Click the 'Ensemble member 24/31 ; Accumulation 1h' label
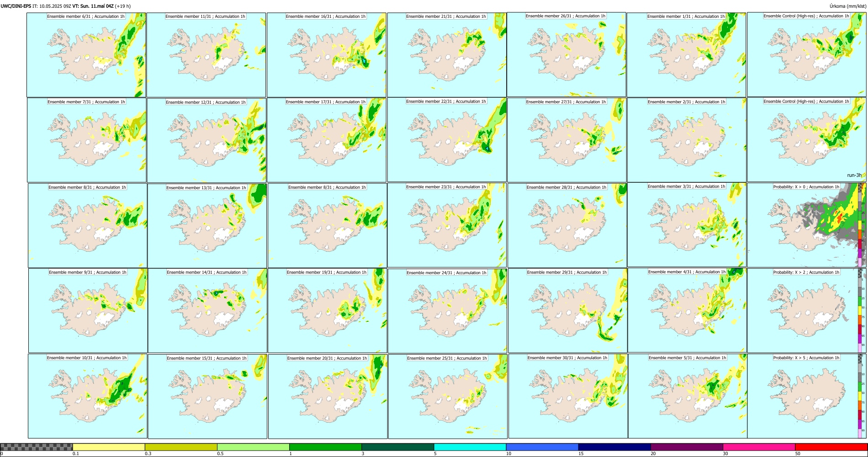 446,273
